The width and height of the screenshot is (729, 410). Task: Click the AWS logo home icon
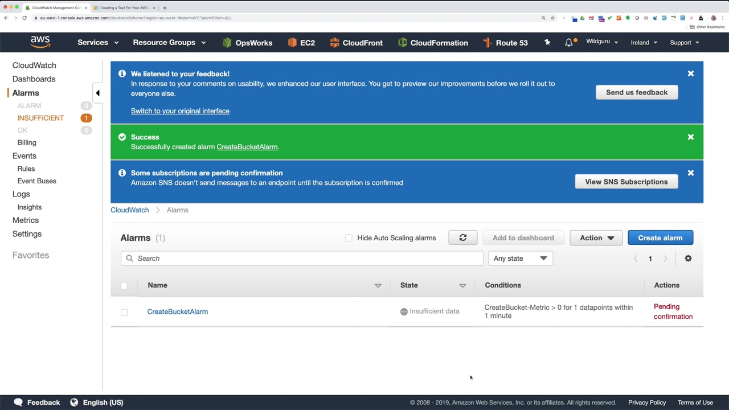click(x=40, y=42)
